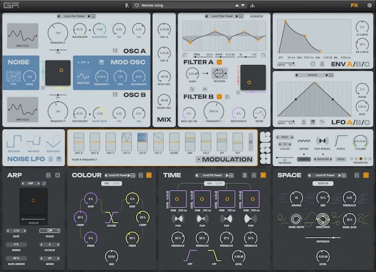Click the lock icon in SPACE header
Screen dimensions: 376x272
point(356,175)
